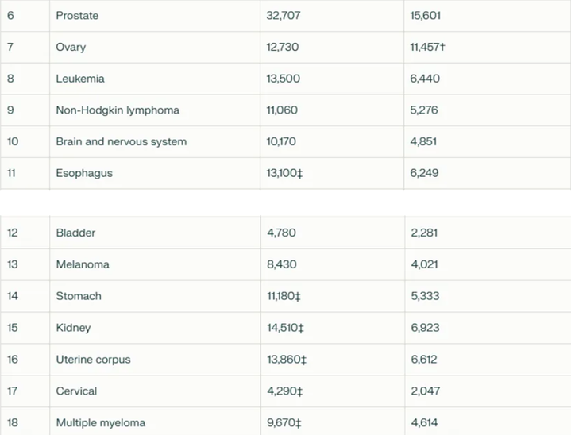Click the 2,047 Cervical value
The height and width of the screenshot is (435, 571).
click(x=425, y=391)
